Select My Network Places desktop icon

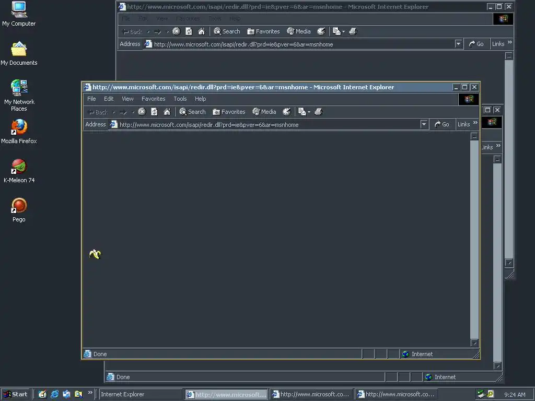[19, 96]
